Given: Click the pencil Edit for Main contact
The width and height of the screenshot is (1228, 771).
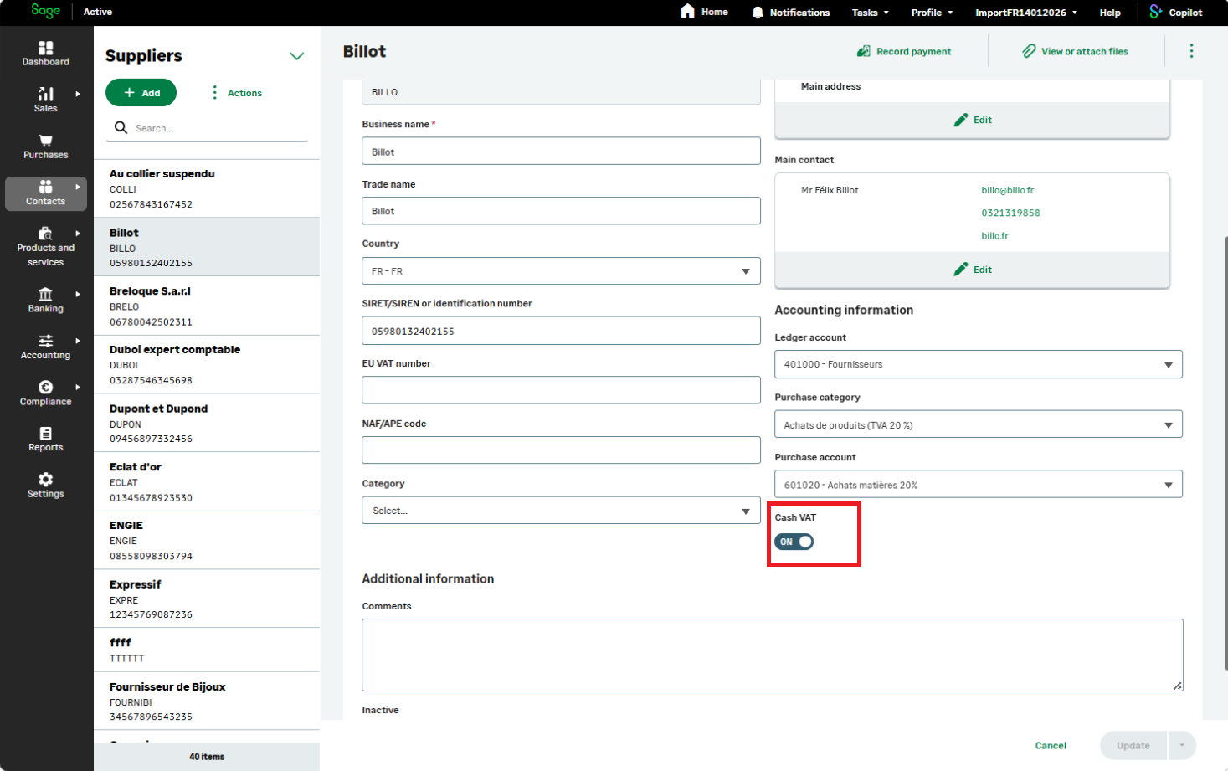Looking at the screenshot, I should click(972, 270).
